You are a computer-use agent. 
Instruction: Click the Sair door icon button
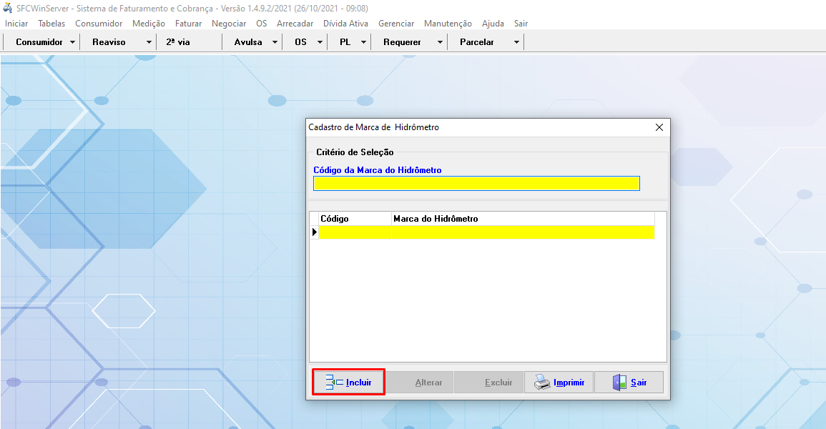pyautogui.click(x=629, y=383)
